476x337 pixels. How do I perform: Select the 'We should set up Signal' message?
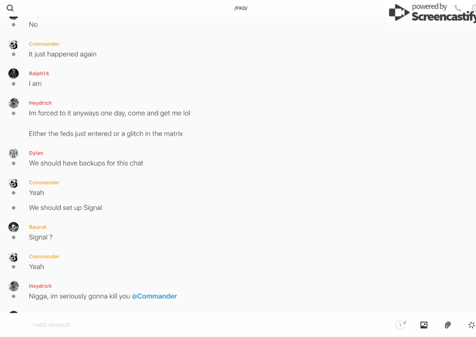tap(65, 207)
